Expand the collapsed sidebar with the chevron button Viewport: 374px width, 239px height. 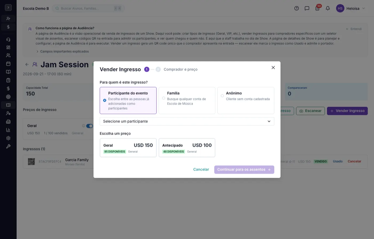pos(8,8)
